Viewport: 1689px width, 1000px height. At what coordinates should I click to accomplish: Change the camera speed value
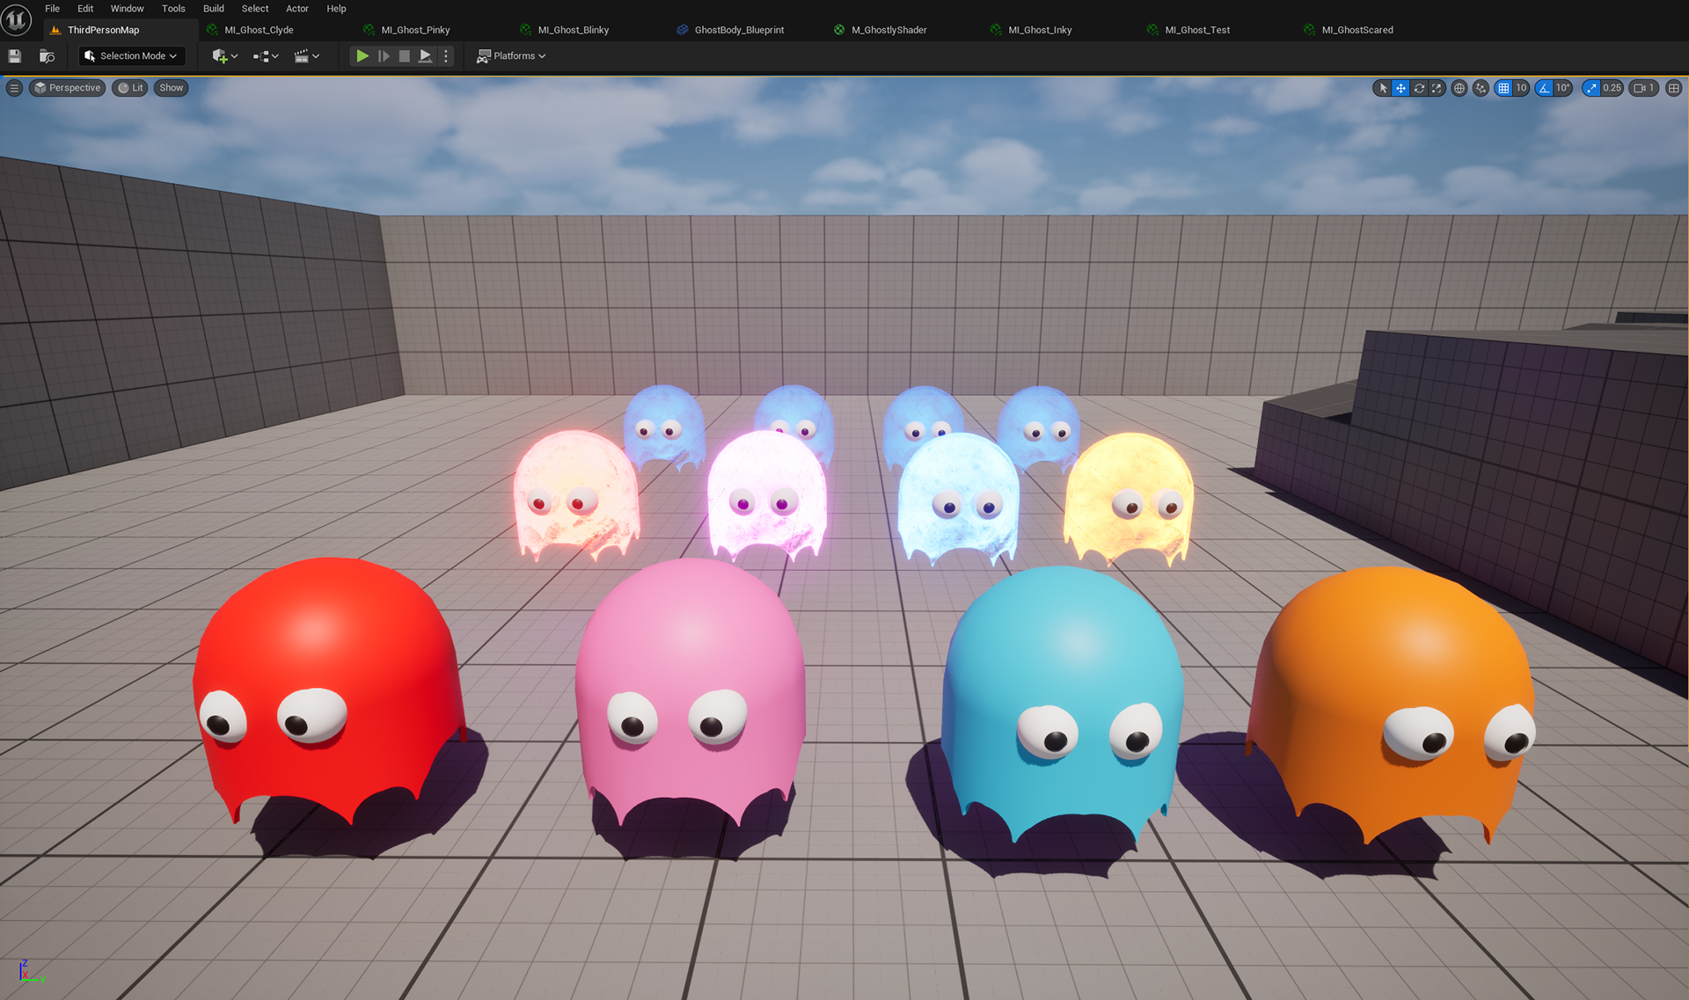point(1643,88)
